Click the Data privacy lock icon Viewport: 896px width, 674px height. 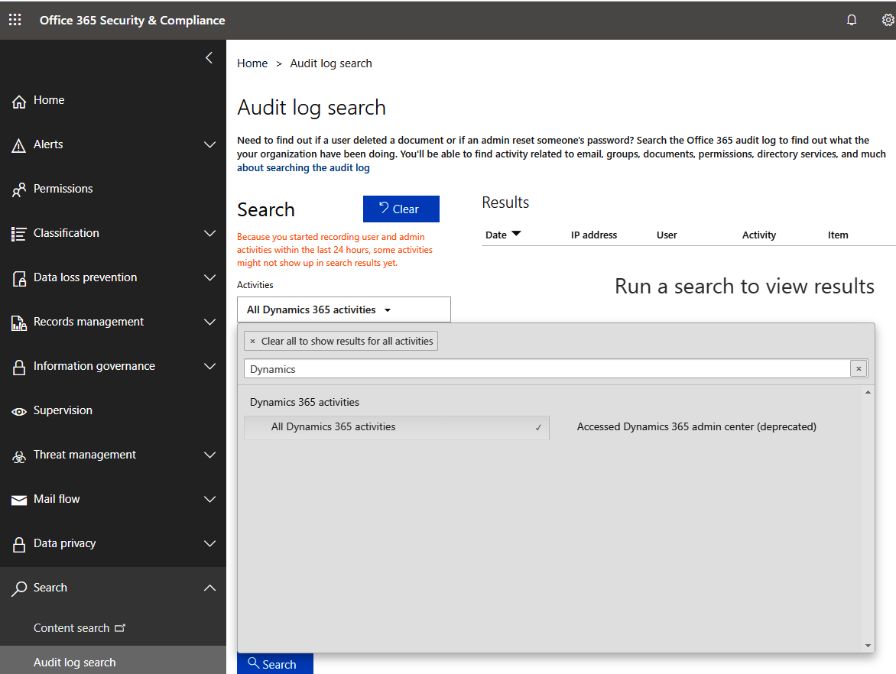pyautogui.click(x=19, y=544)
